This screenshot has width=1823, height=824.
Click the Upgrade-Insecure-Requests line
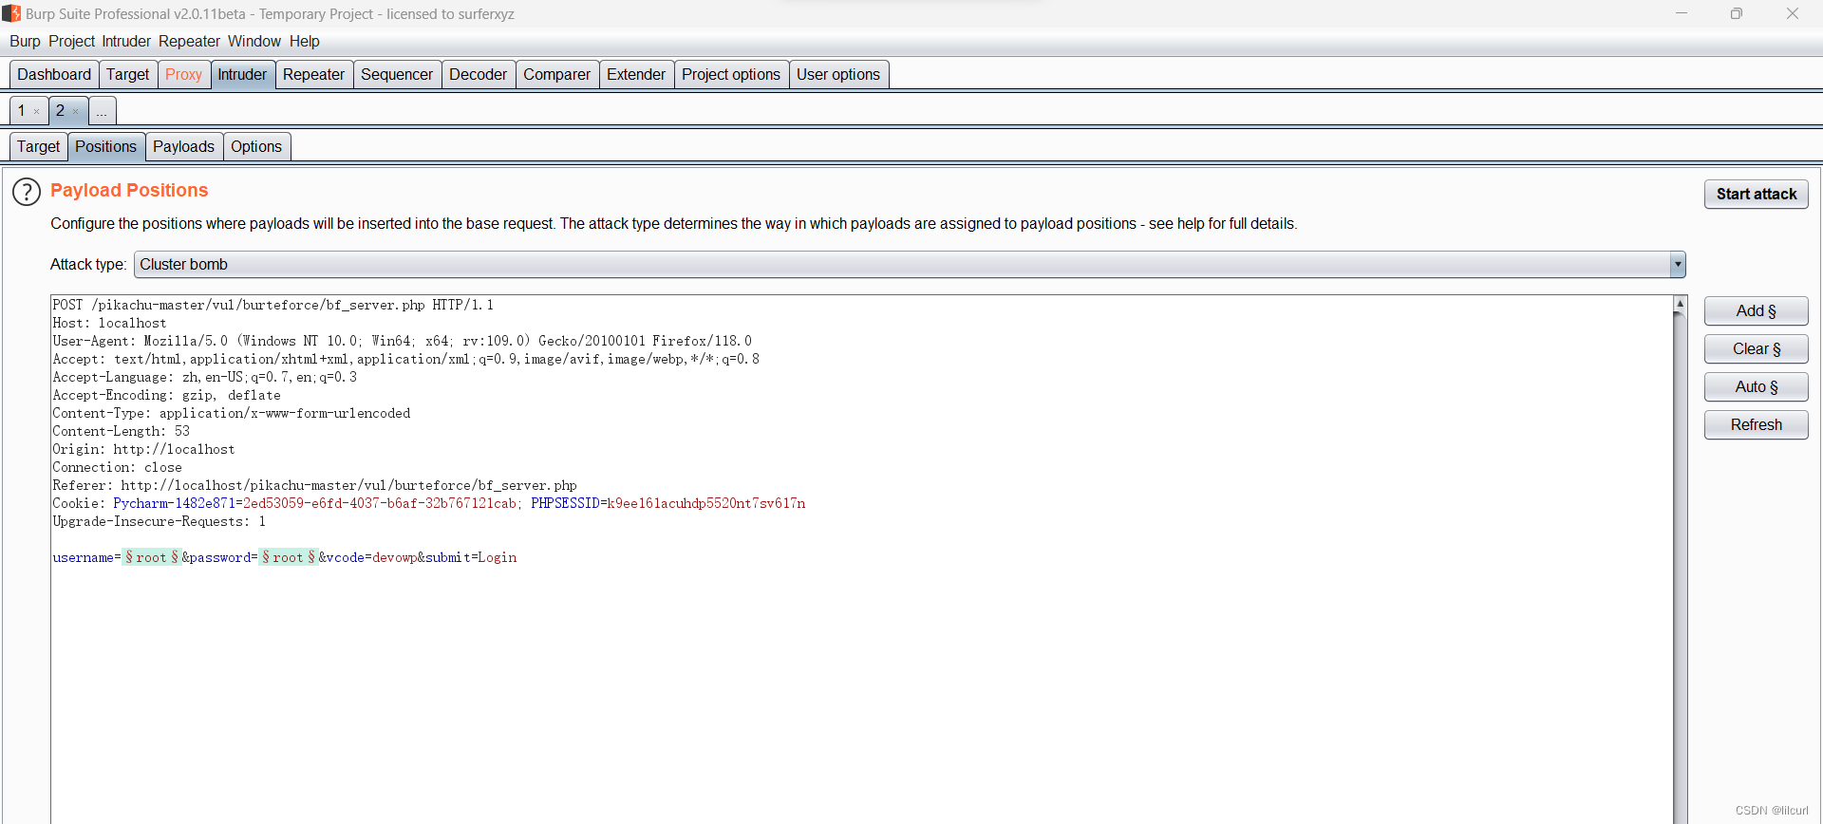click(x=159, y=521)
